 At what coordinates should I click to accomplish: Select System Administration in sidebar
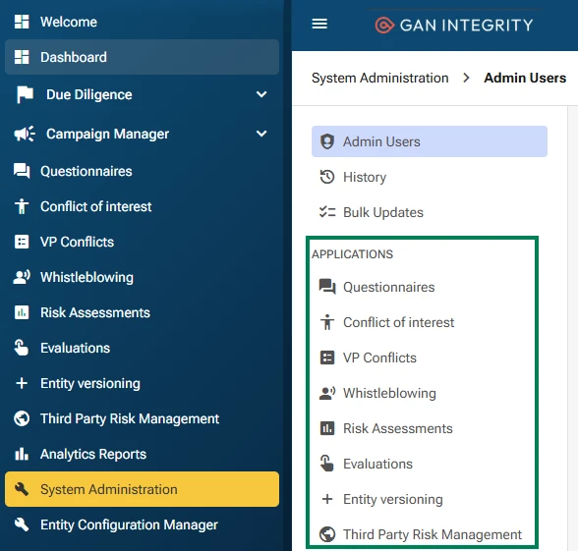142,489
